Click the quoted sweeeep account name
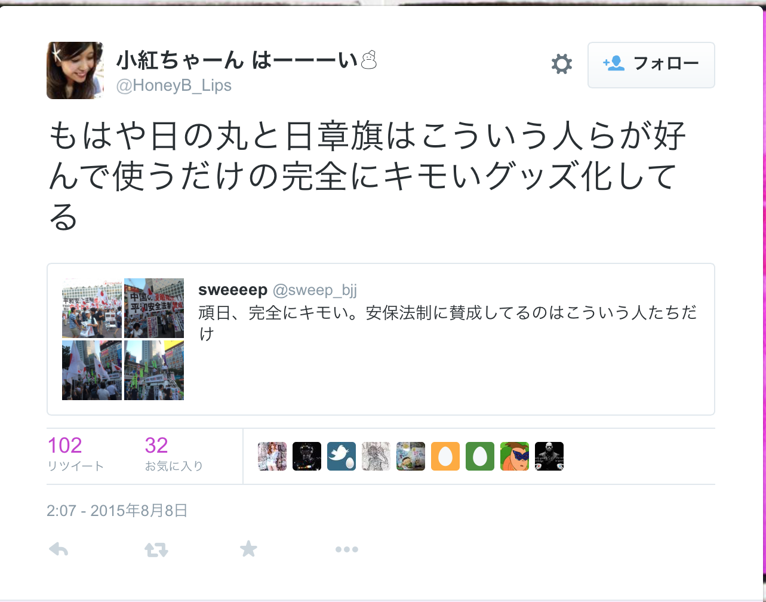Image resolution: width=766 pixels, height=602 pixels. (233, 290)
